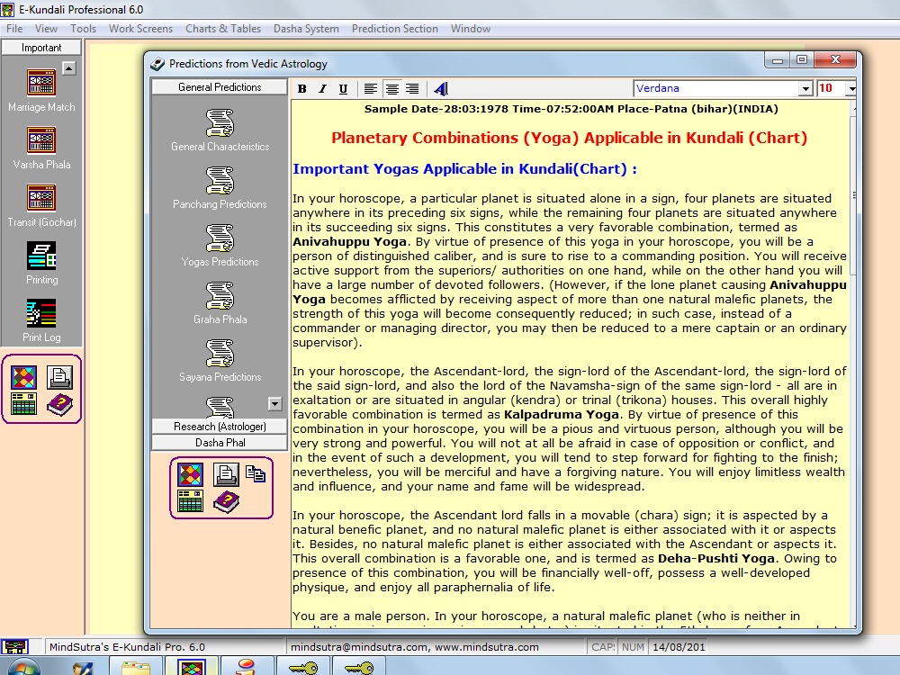Click the copy icon in Predictions window panel
Screen dimensions: 900x675
pyautogui.click(x=256, y=473)
